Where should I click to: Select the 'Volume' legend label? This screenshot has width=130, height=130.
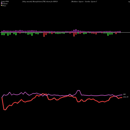pyautogui.click(x=5, y=4)
